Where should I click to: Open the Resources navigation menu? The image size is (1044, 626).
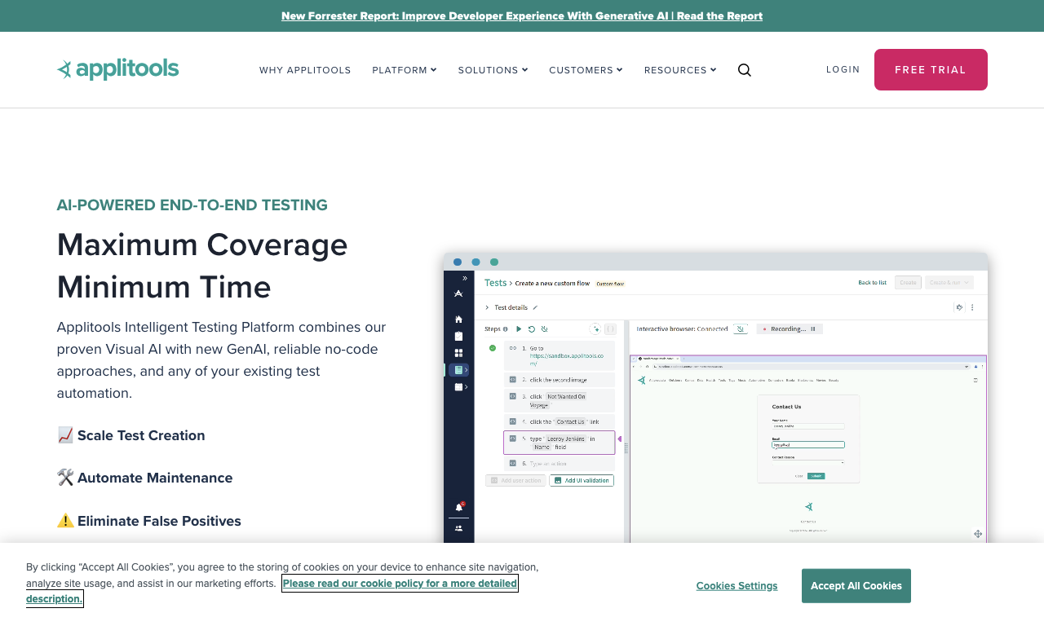pyautogui.click(x=680, y=70)
